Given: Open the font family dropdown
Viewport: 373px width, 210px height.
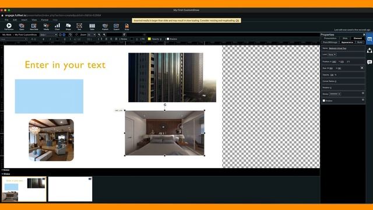Looking at the screenshot, I should tap(14, 39).
